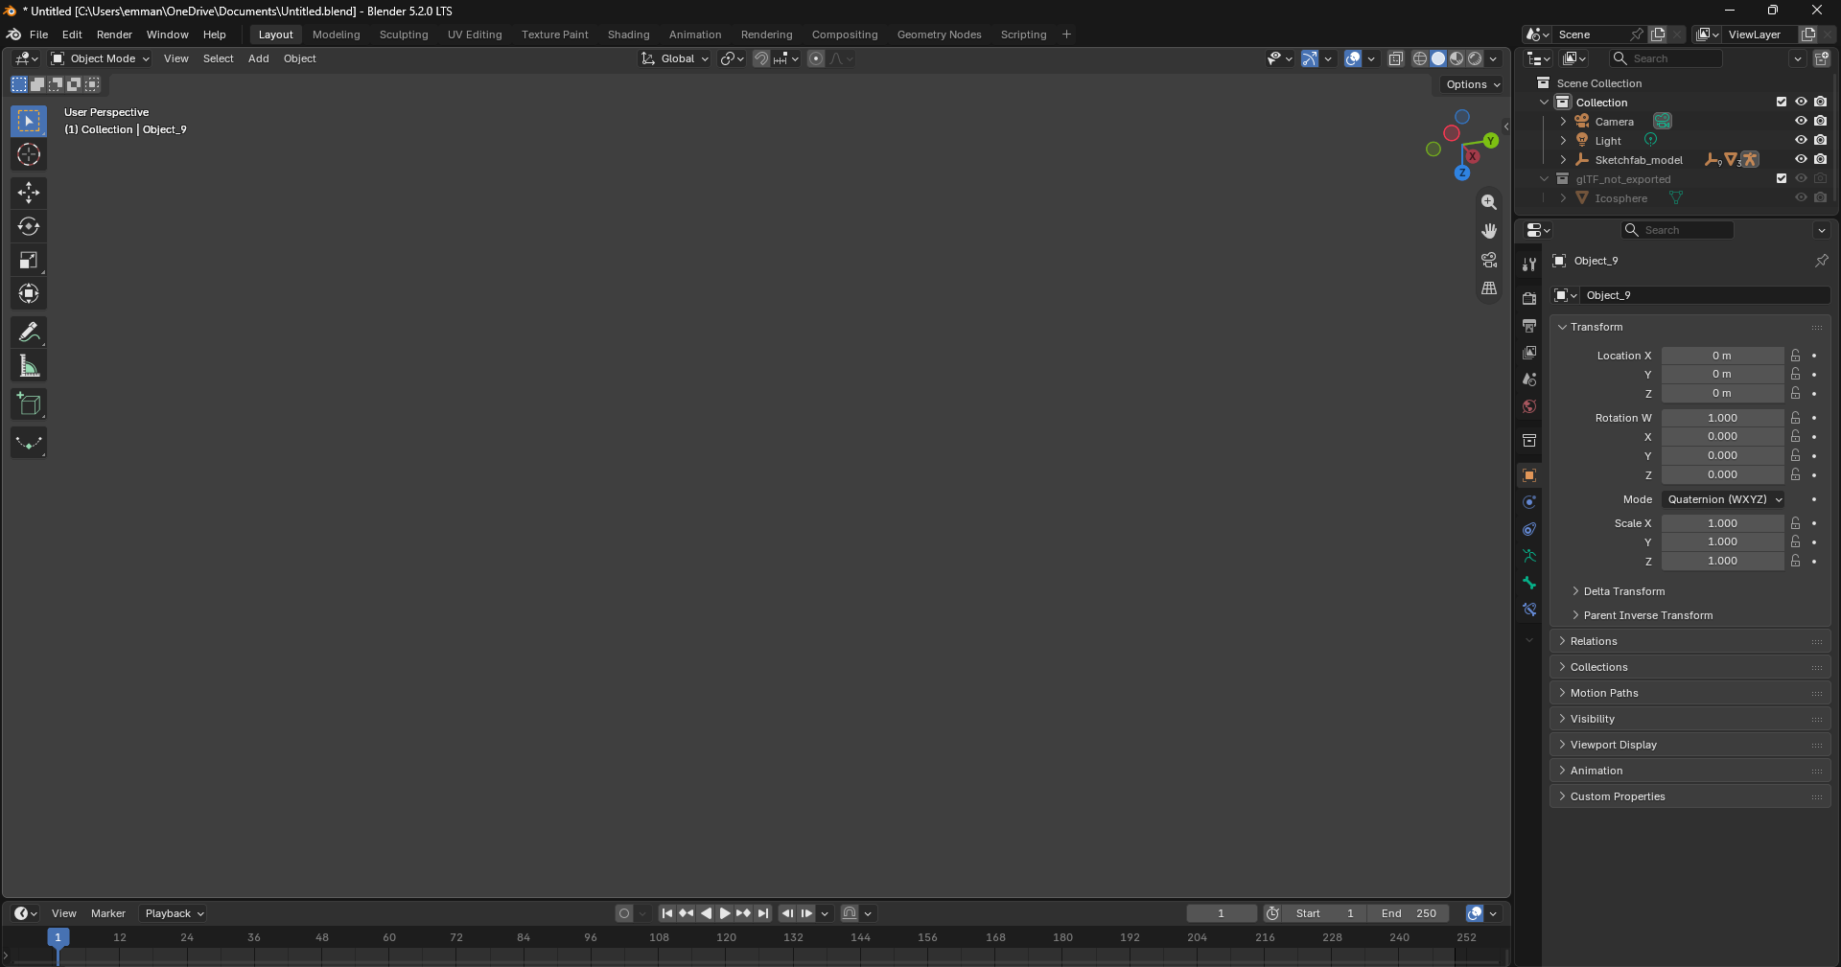Open the Object properties tab

[x=1529, y=475]
